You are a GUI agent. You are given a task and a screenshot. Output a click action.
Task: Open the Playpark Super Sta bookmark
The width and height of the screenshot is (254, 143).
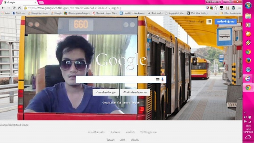coord(104,13)
